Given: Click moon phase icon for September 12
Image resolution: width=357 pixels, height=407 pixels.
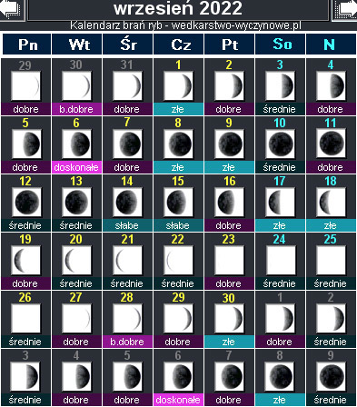Looking at the screenshot, I should (x=26, y=203).
